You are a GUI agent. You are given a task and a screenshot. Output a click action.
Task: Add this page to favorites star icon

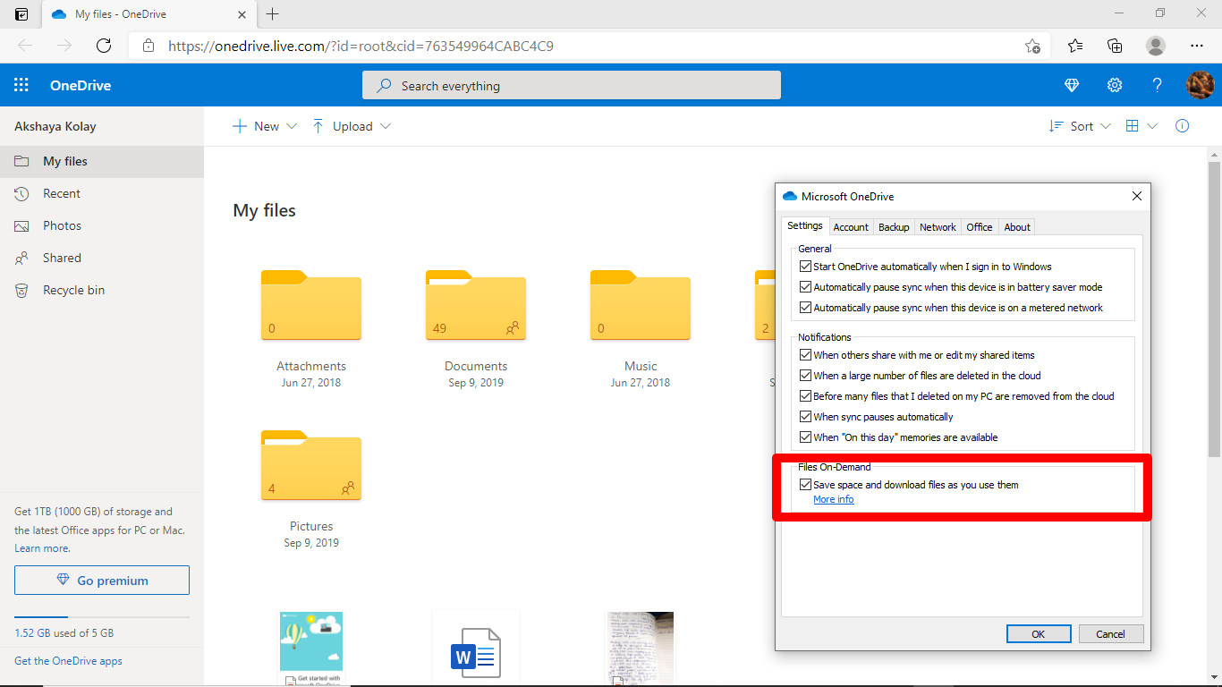pyautogui.click(x=1032, y=46)
